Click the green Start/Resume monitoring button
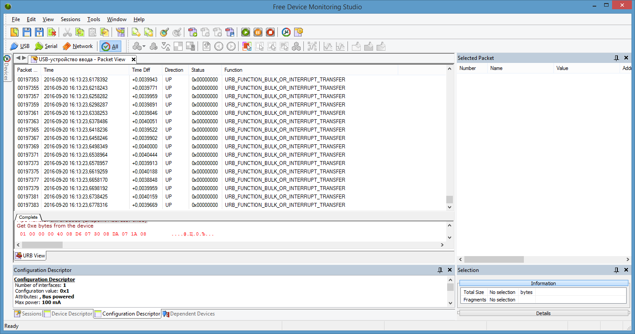Screen dimensions: 635x334 click(246, 32)
